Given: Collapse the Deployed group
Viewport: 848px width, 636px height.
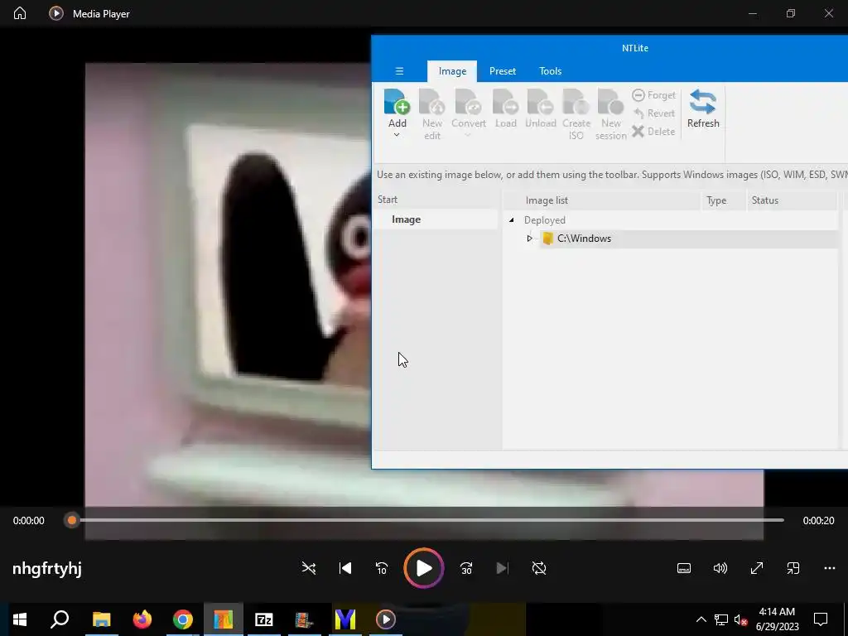Looking at the screenshot, I should point(511,220).
